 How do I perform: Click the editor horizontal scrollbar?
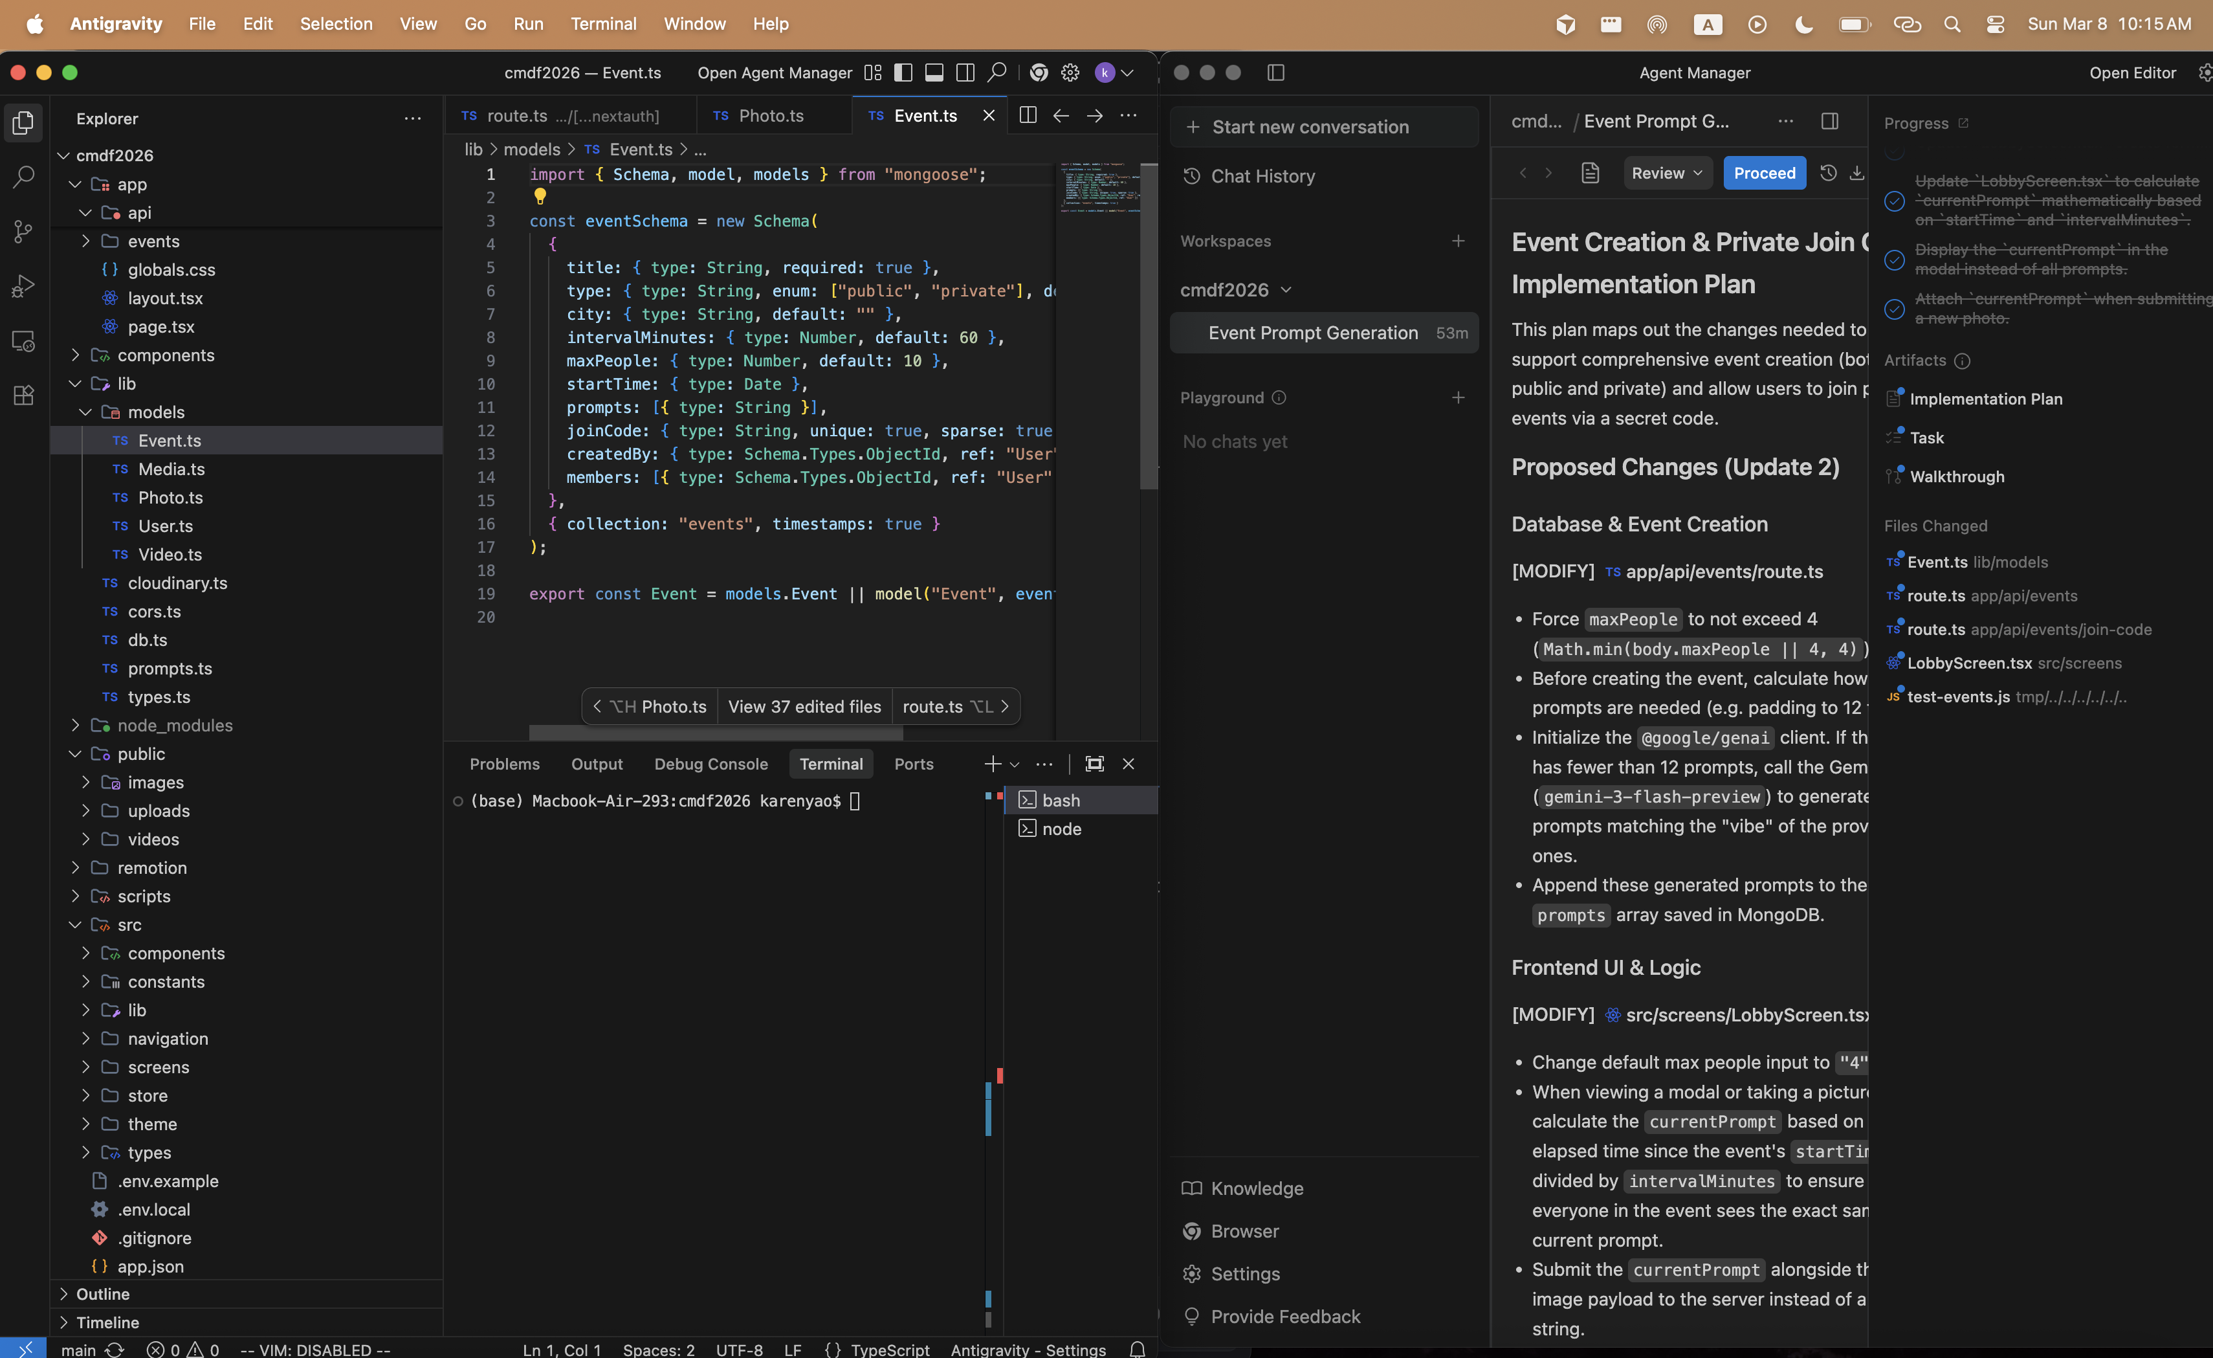pyautogui.click(x=715, y=733)
